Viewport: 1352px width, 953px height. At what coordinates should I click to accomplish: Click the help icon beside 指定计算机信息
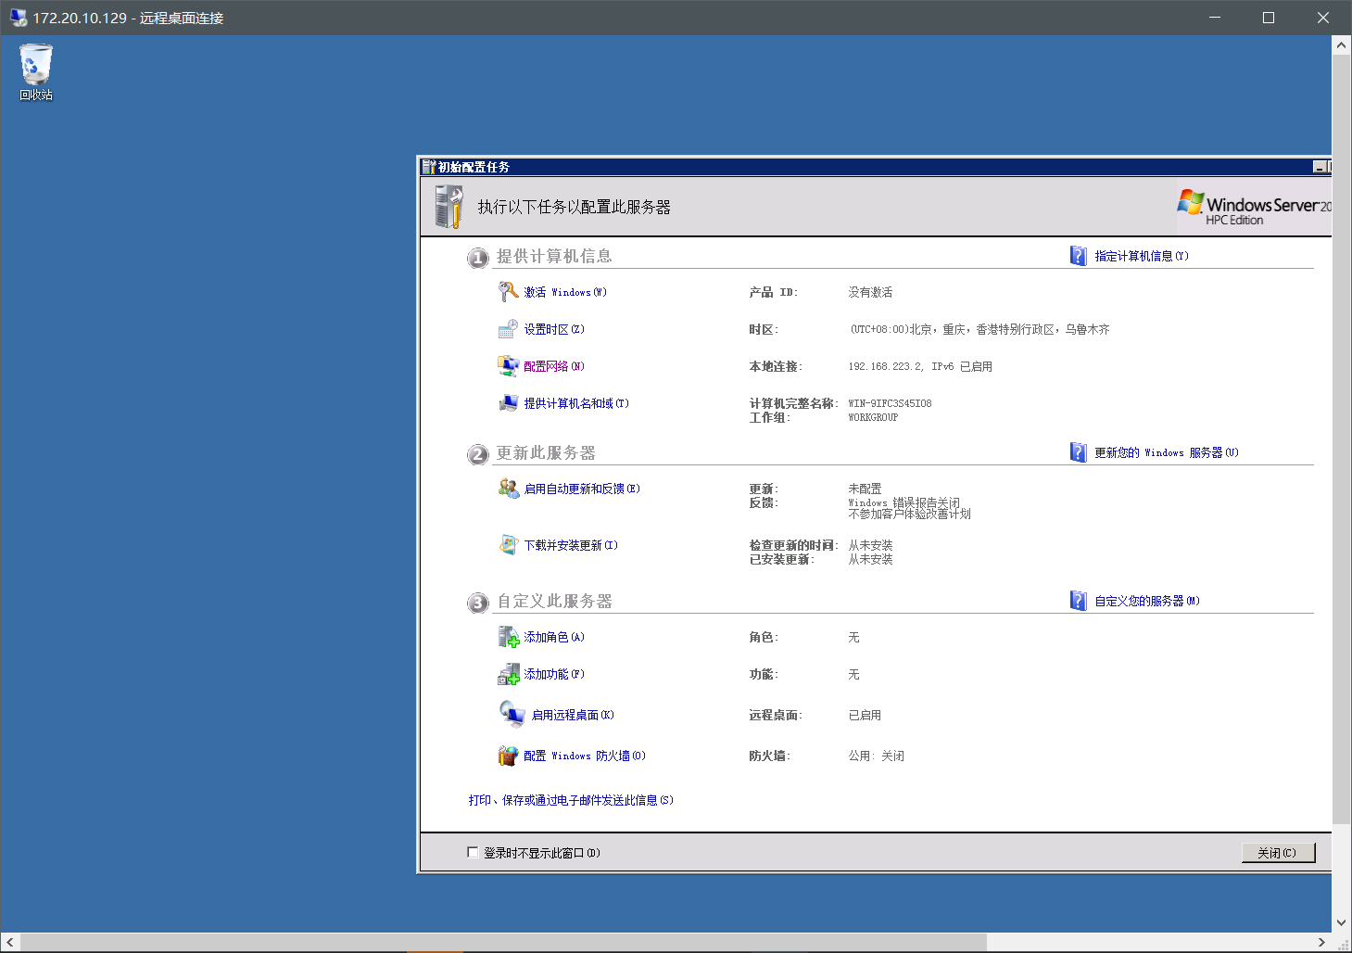tap(1079, 255)
